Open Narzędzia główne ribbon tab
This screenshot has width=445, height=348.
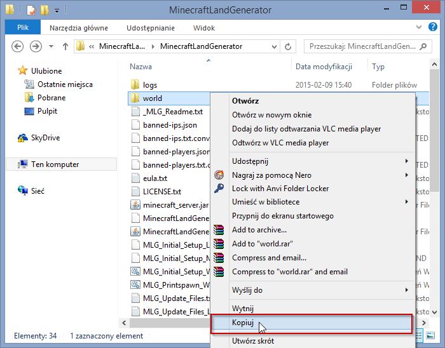(79, 28)
